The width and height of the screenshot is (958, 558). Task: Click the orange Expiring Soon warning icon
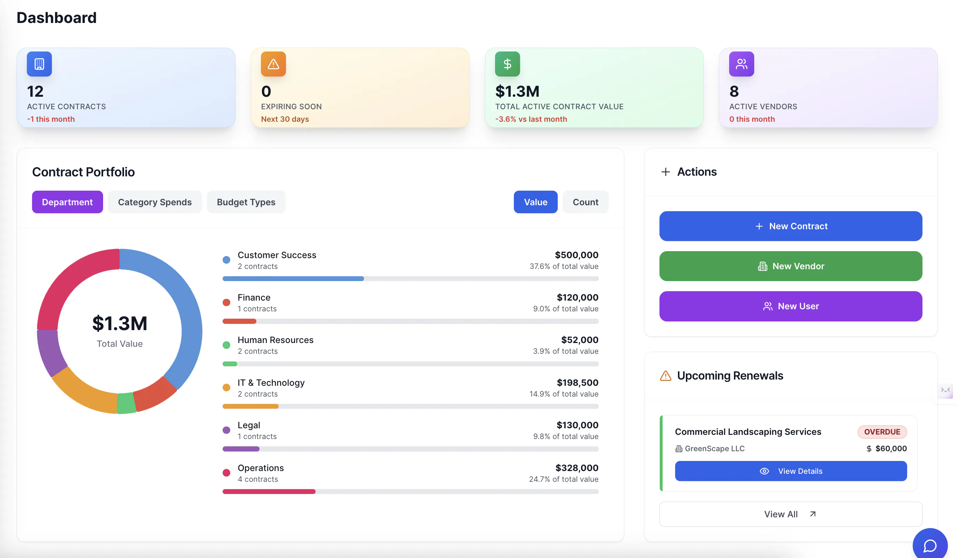(x=273, y=64)
